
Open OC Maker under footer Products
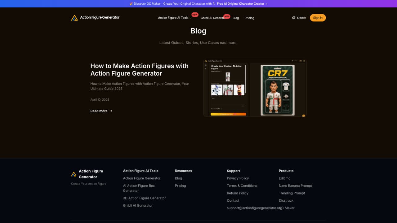coord(287,208)
